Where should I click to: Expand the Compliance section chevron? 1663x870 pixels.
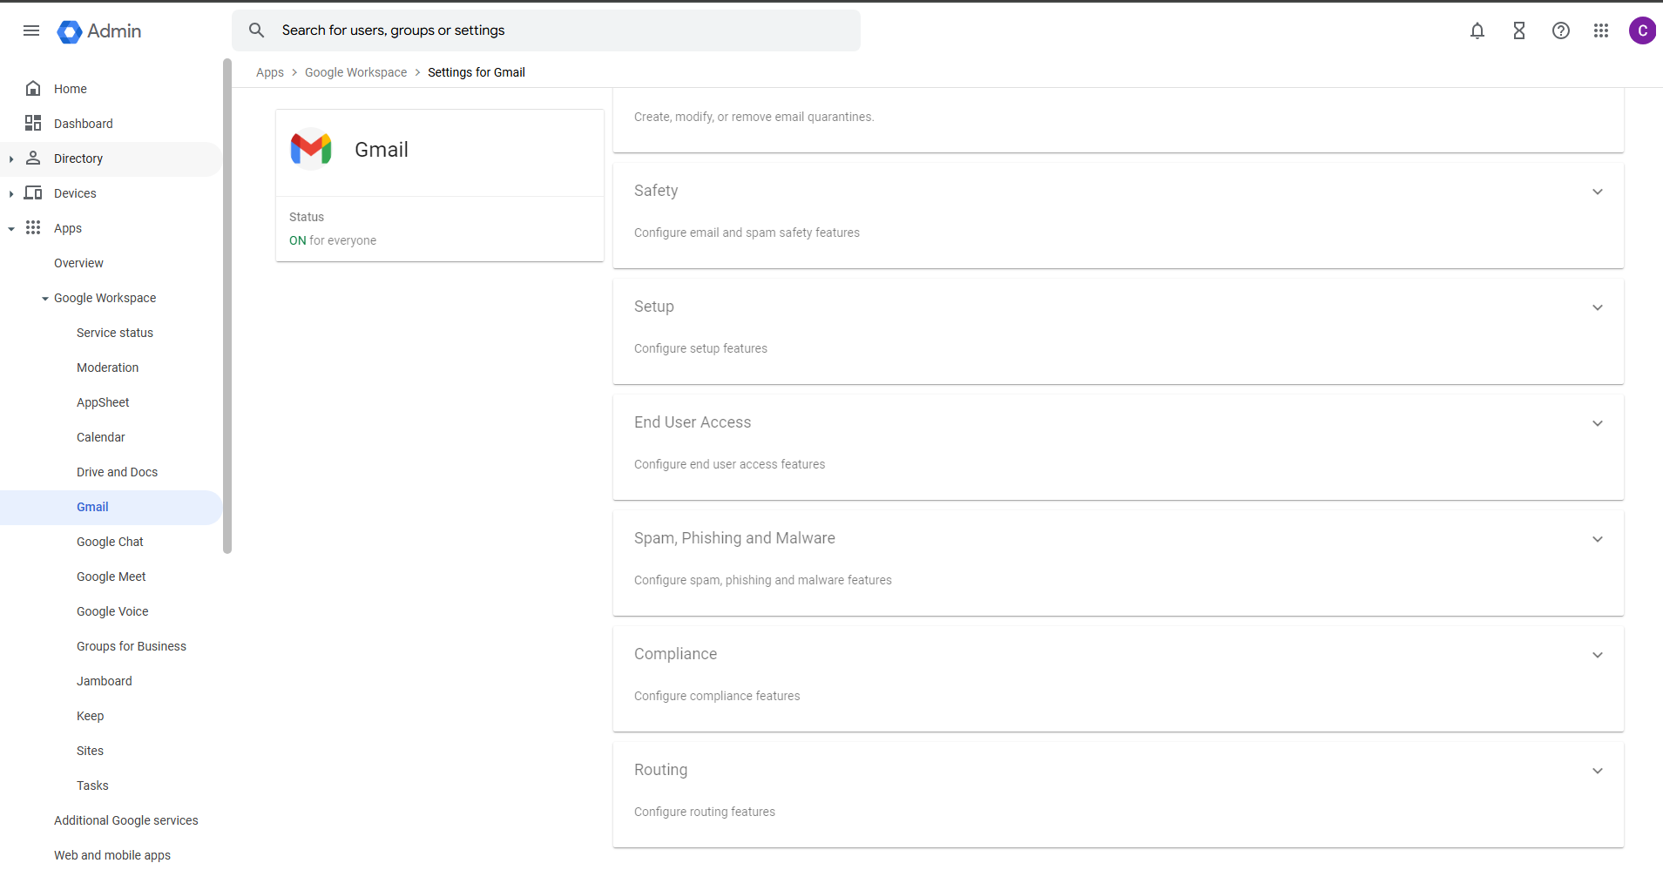tap(1598, 655)
